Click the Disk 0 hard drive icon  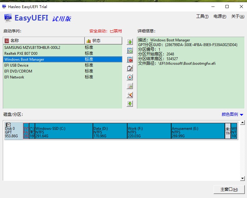tap(8, 125)
